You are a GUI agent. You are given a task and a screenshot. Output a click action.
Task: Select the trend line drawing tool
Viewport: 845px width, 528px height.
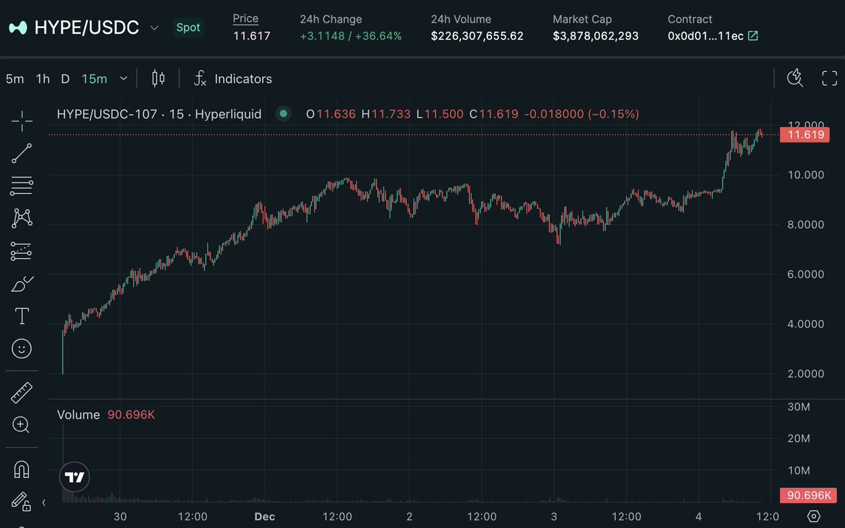click(22, 154)
